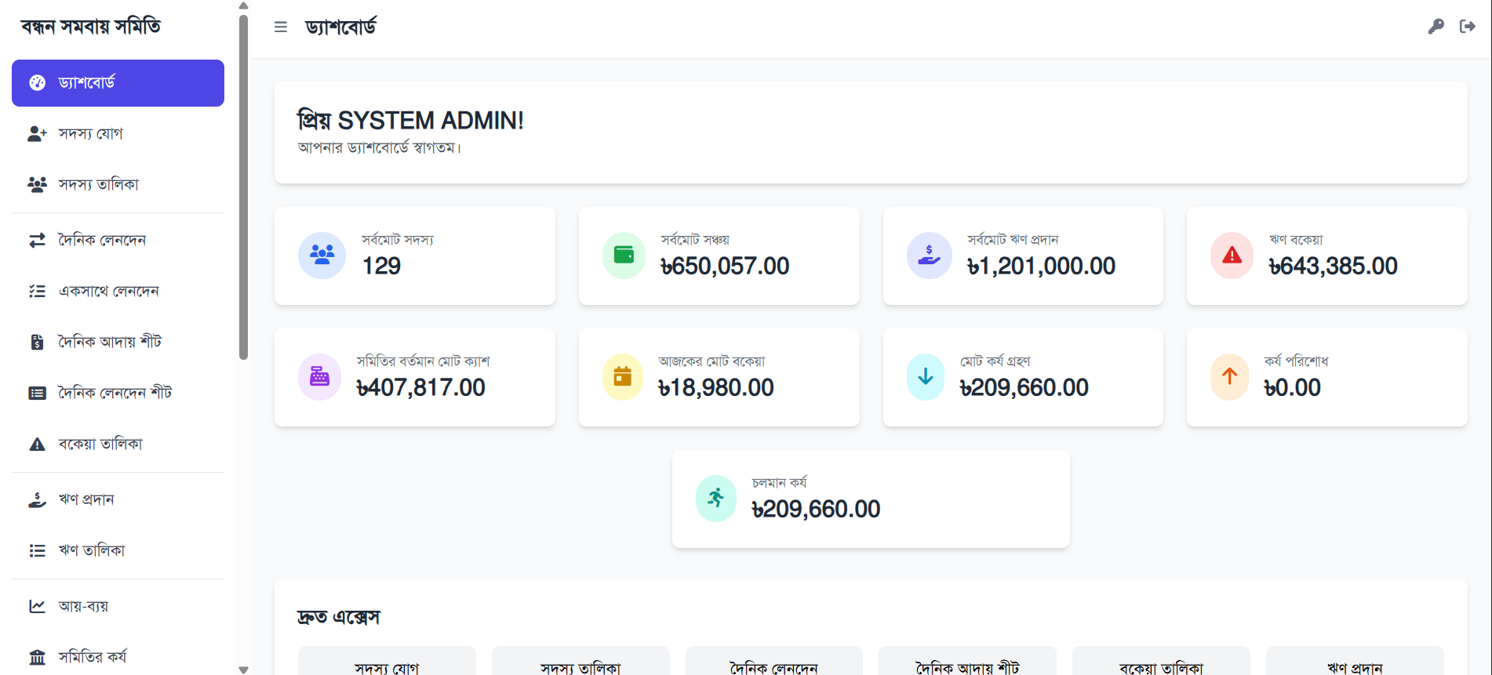Click the সদস্য যোগ quick access button
Viewport: 1492px width, 675px height.
point(387,665)
